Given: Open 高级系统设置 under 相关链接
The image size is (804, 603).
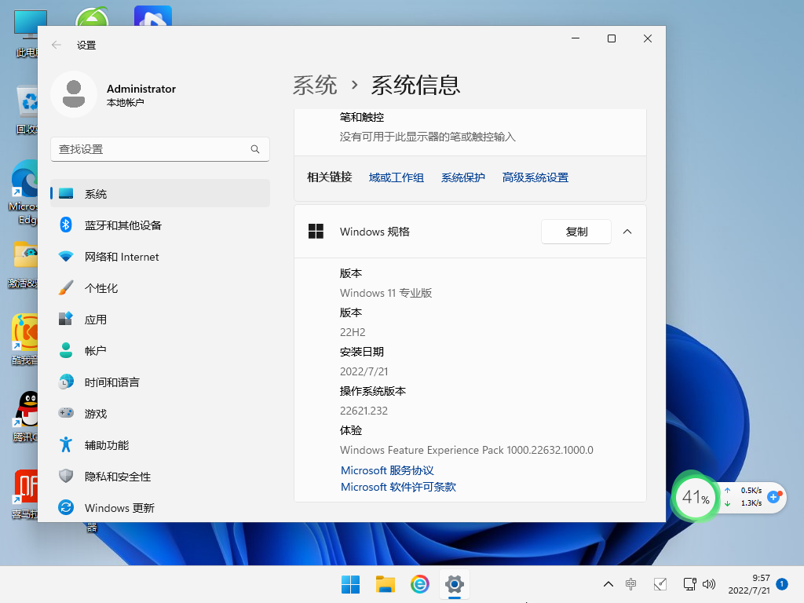Looking at the screenshot, I should [x=534, y=177].
